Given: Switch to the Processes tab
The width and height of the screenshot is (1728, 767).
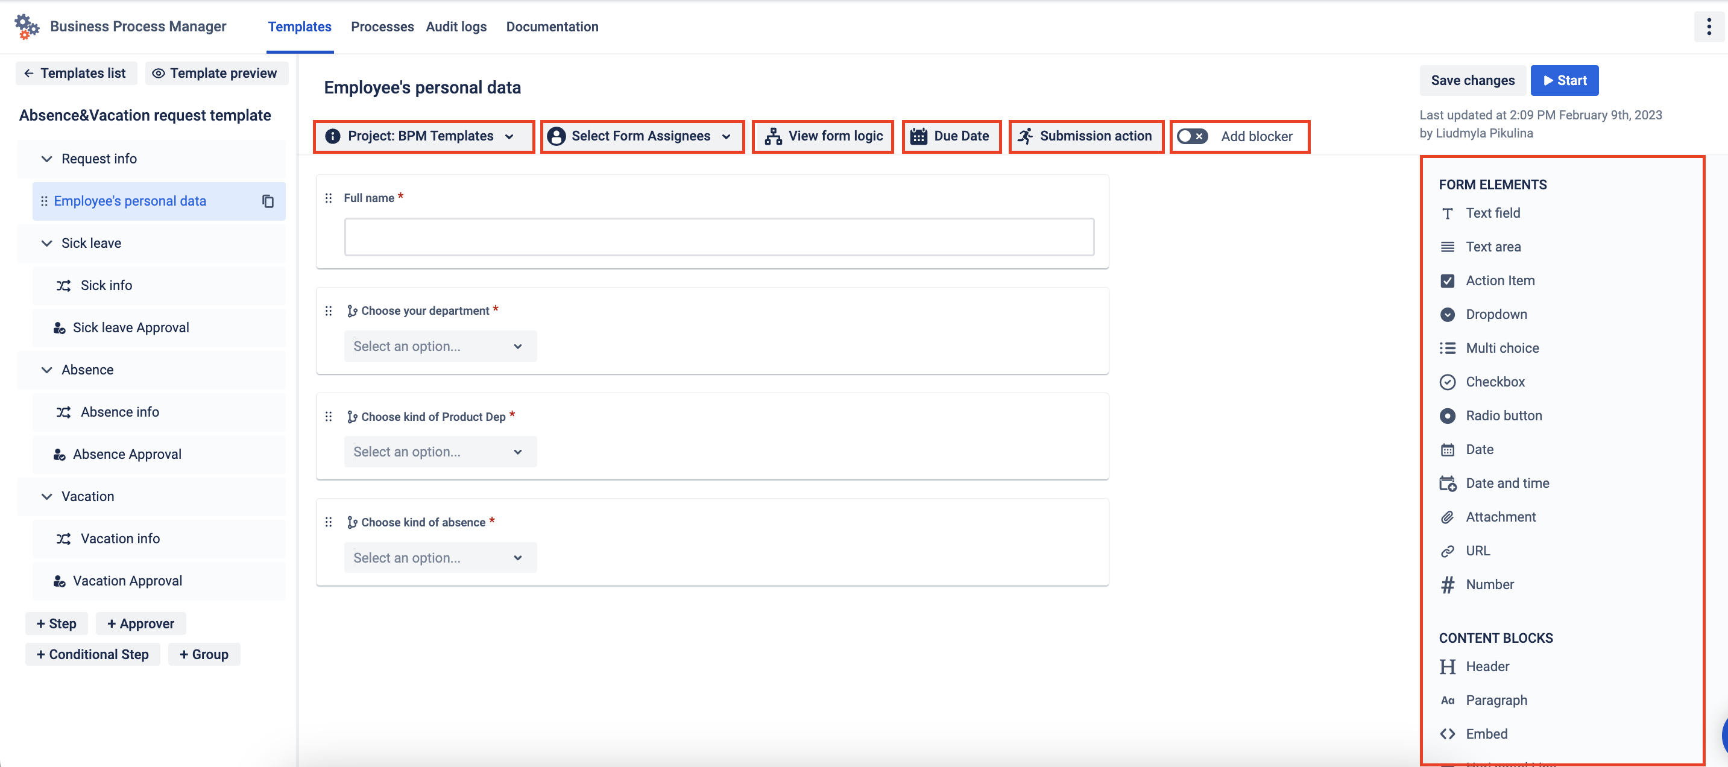Looking at the screenshot, I should coord(382,27).
